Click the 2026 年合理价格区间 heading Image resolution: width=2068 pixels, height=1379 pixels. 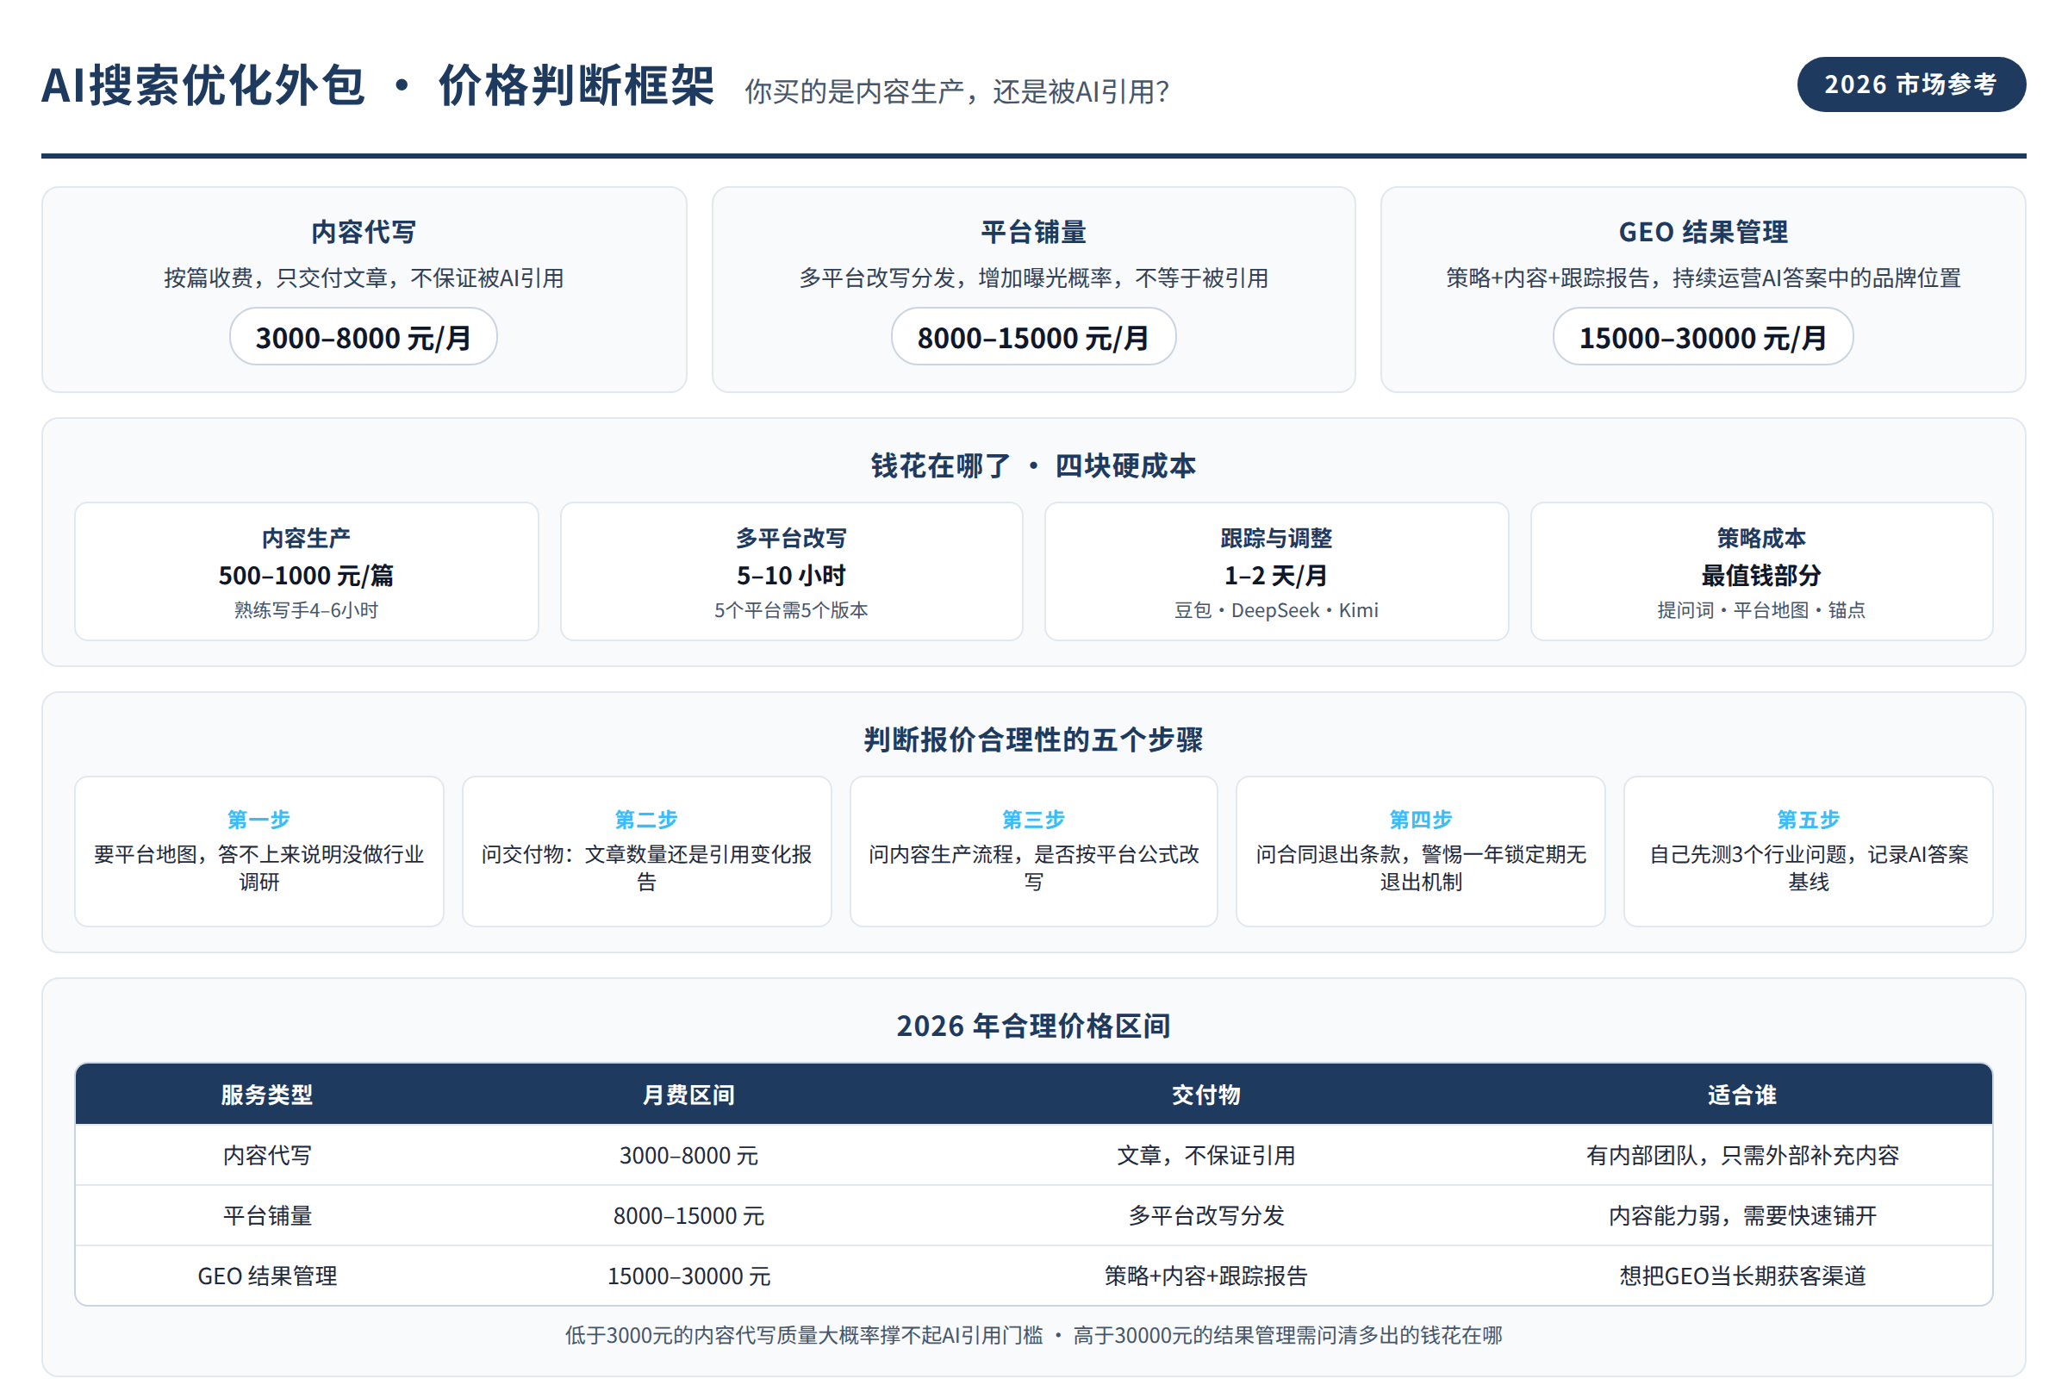[x=1033, y=1026]
